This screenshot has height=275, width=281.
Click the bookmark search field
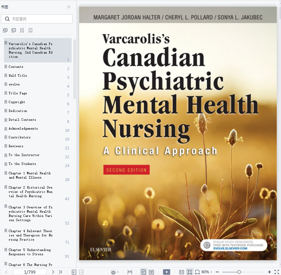click(x=37, y=19)
